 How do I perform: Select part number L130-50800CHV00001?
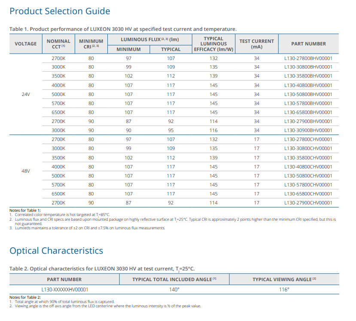click(308, 176)
